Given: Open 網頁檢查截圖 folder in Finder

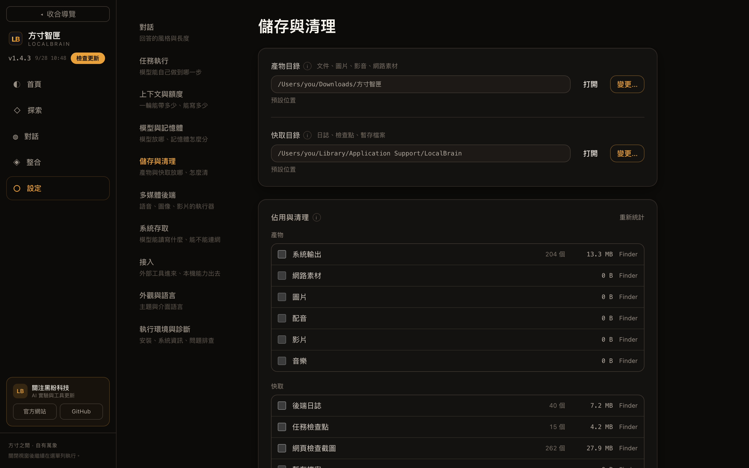Looking at the screenshot, I should tap(628, 448).
